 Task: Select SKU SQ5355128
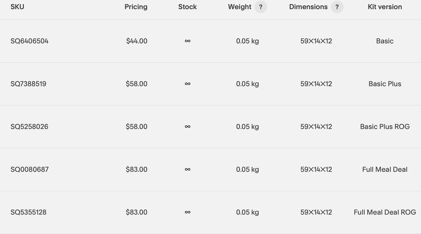(x=28, y=212)
